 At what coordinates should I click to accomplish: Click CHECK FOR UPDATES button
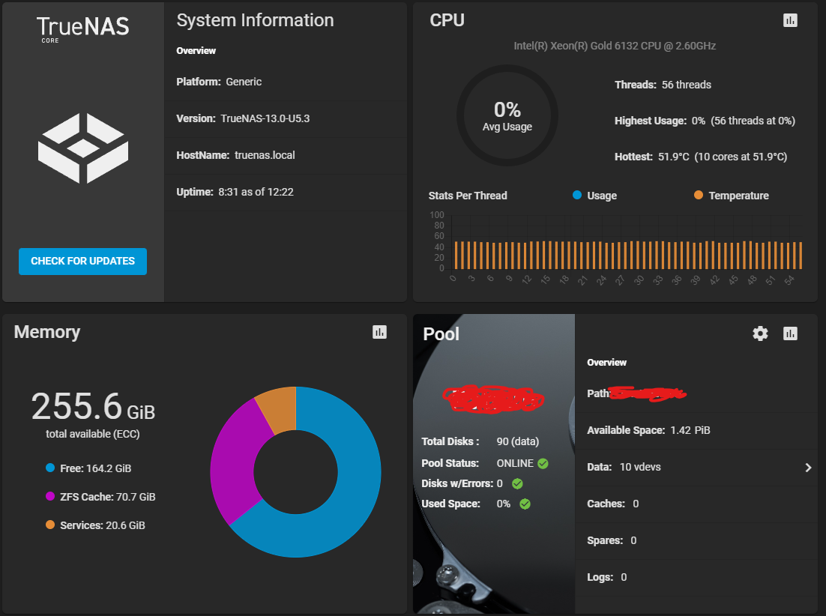(x=82, y=261)
